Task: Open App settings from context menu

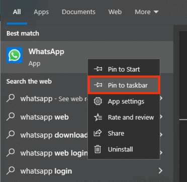Action: coord(124,101)
